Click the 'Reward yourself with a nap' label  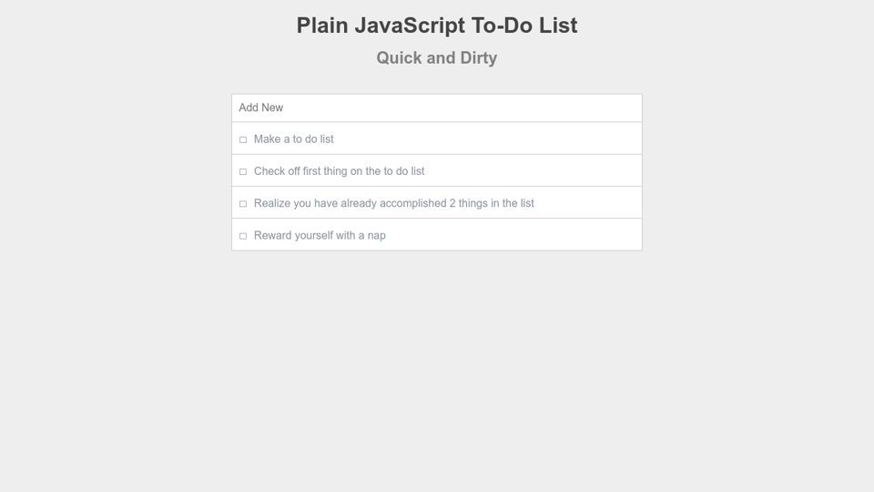320,235
